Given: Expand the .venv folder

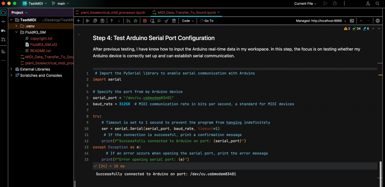Looking at the screenshot, I should click(17, 26).
